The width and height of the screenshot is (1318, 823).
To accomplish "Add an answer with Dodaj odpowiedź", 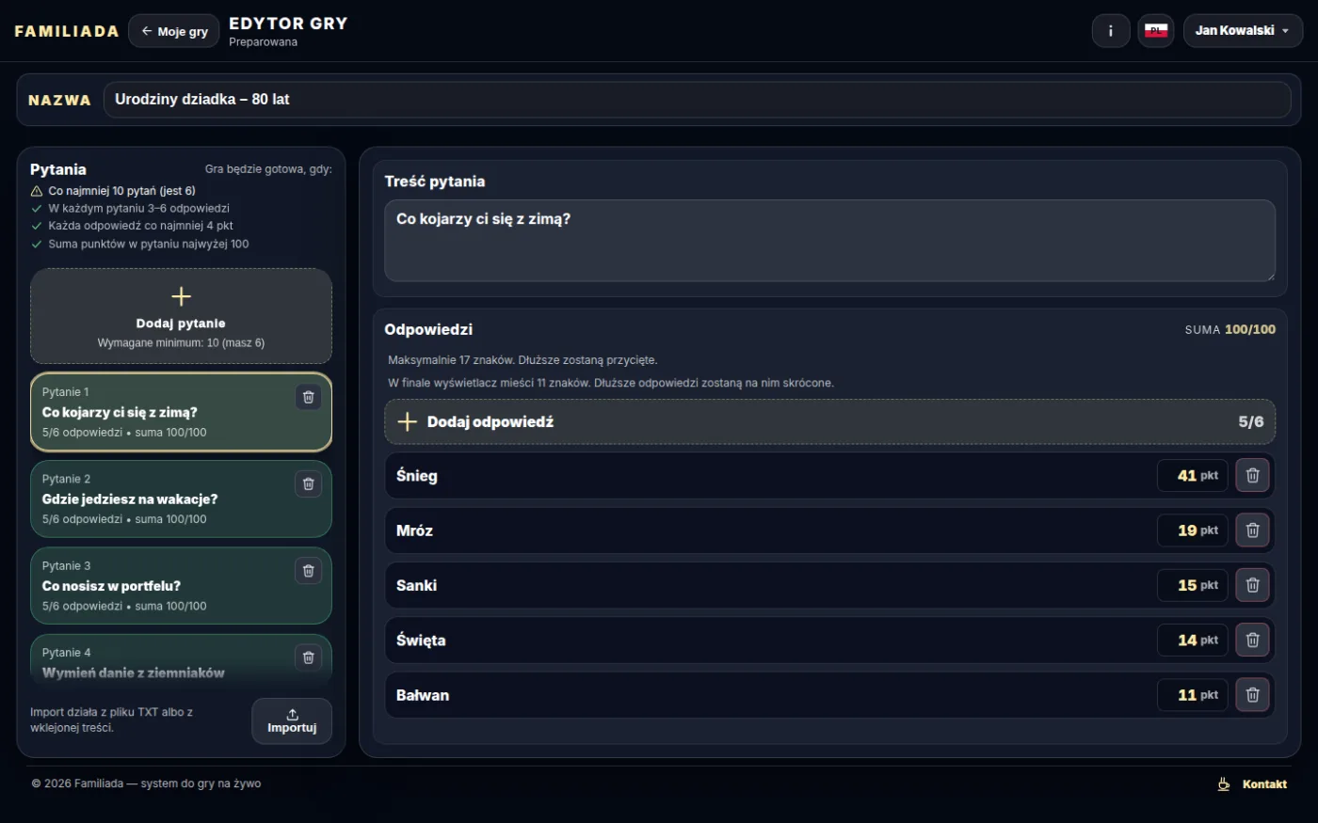I will coord(829,421).
